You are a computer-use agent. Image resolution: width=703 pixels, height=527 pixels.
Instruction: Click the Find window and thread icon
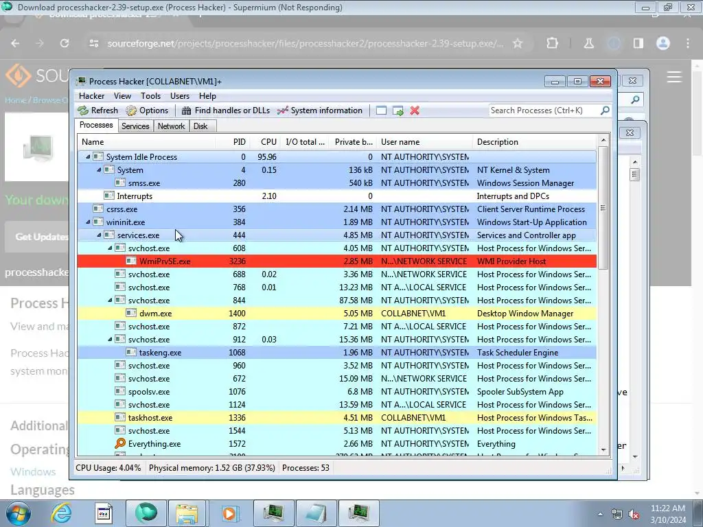tap(397, 110)
